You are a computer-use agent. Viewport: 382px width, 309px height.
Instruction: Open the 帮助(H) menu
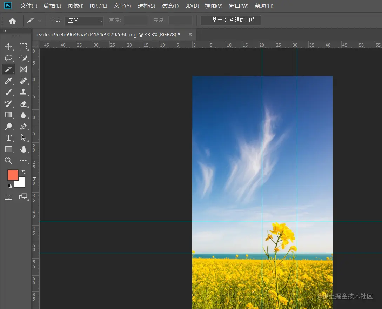click(x=264, y=6)
